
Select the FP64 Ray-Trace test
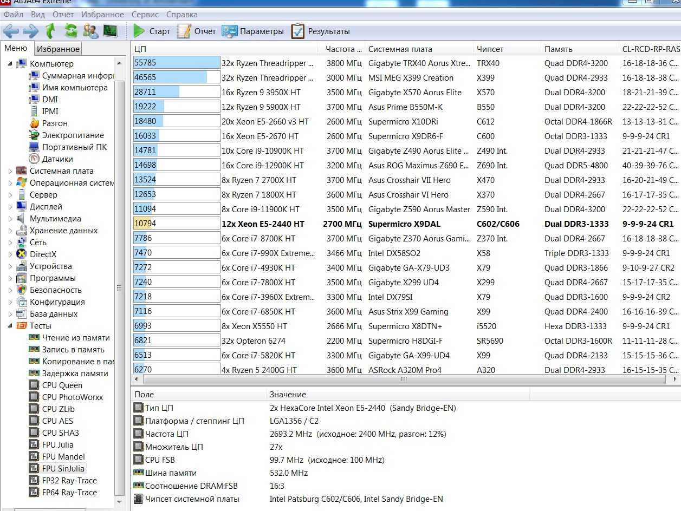(69, 493)
